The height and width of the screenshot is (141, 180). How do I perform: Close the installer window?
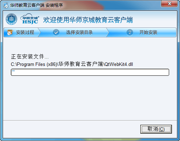pyautogui.click(x=169, y=4)
